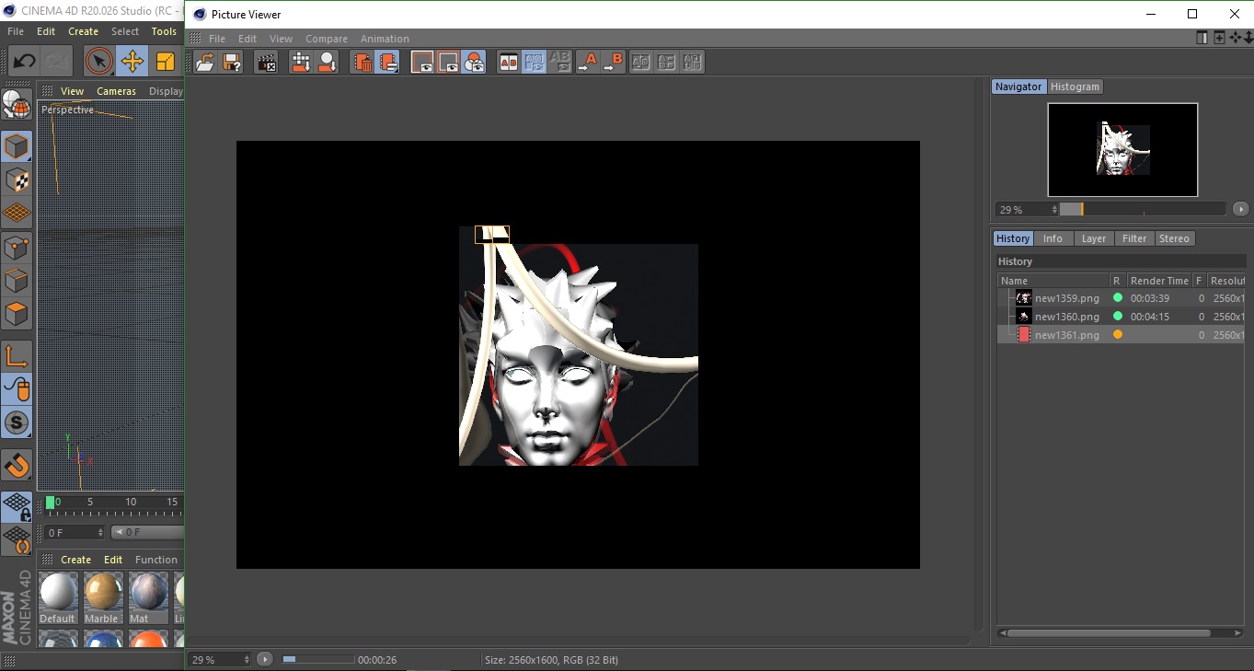Screen dimensions: 1254x671
Task: Select the Scale tool in Cinema 4D
Action: tap(166, 62)
